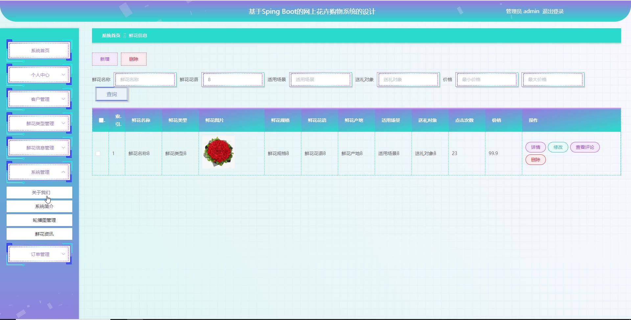Screen dimensions: 631x320
Task: Click the chevron next to 客户管理
Action: pos(63,99)
